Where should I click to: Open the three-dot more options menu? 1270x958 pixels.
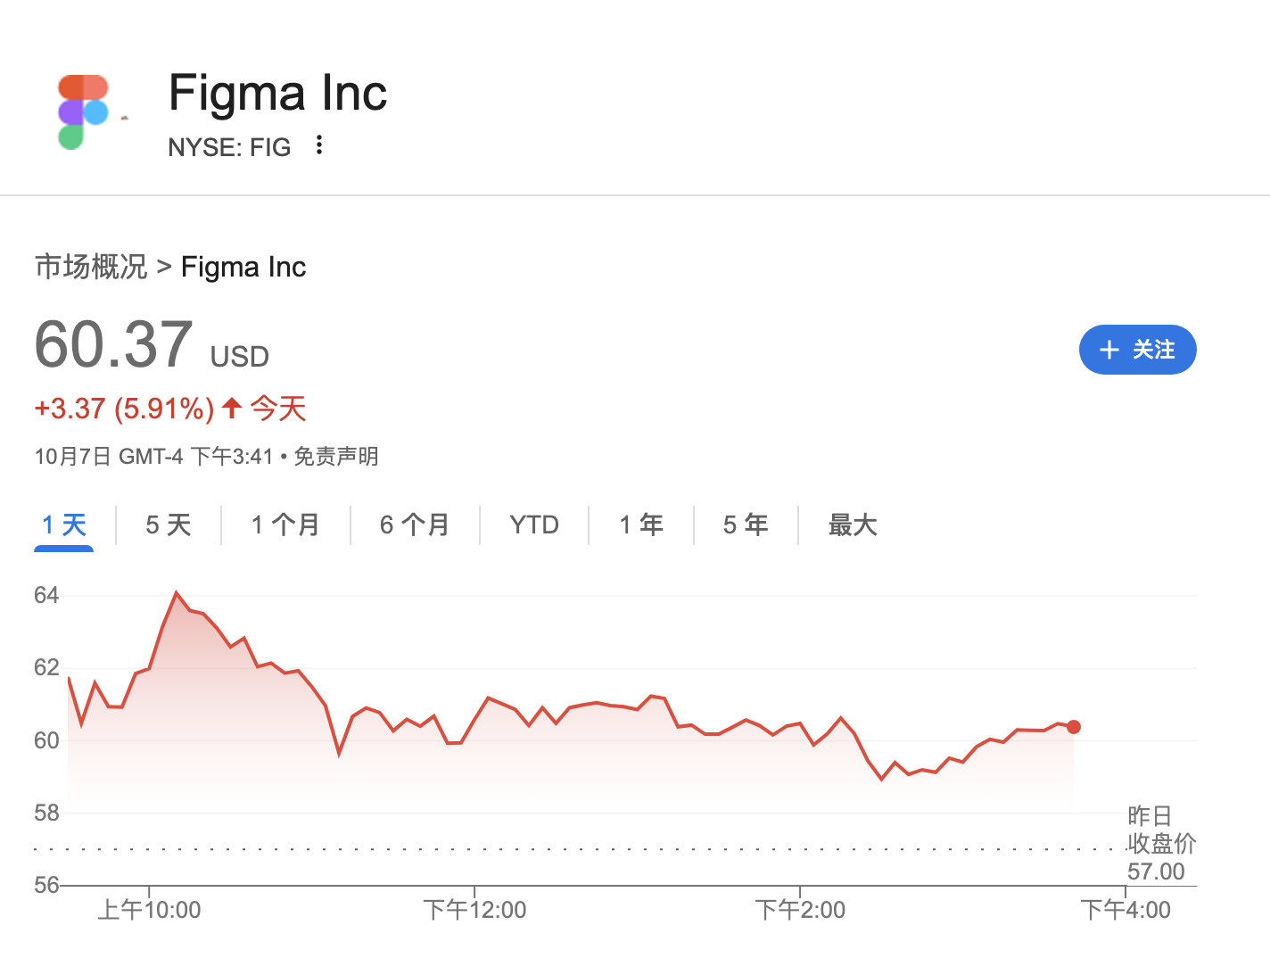tap(319, 145)
